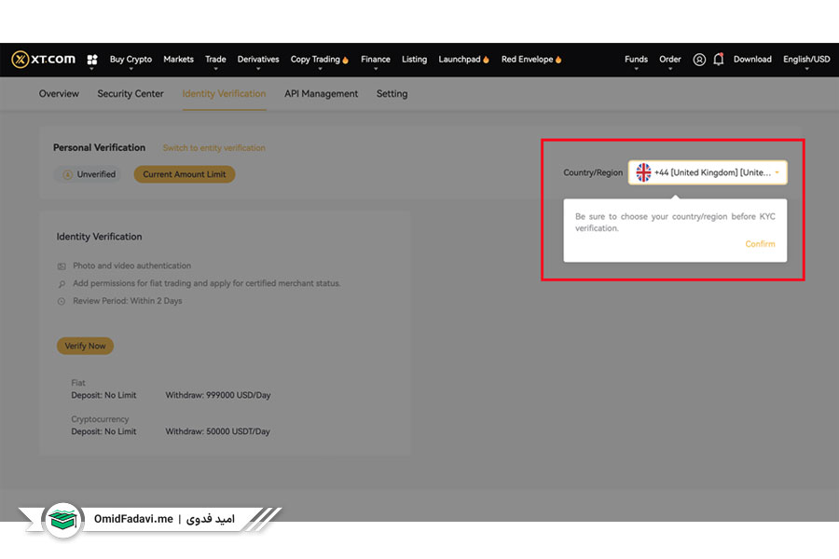Open the user account profile icon

699,60
